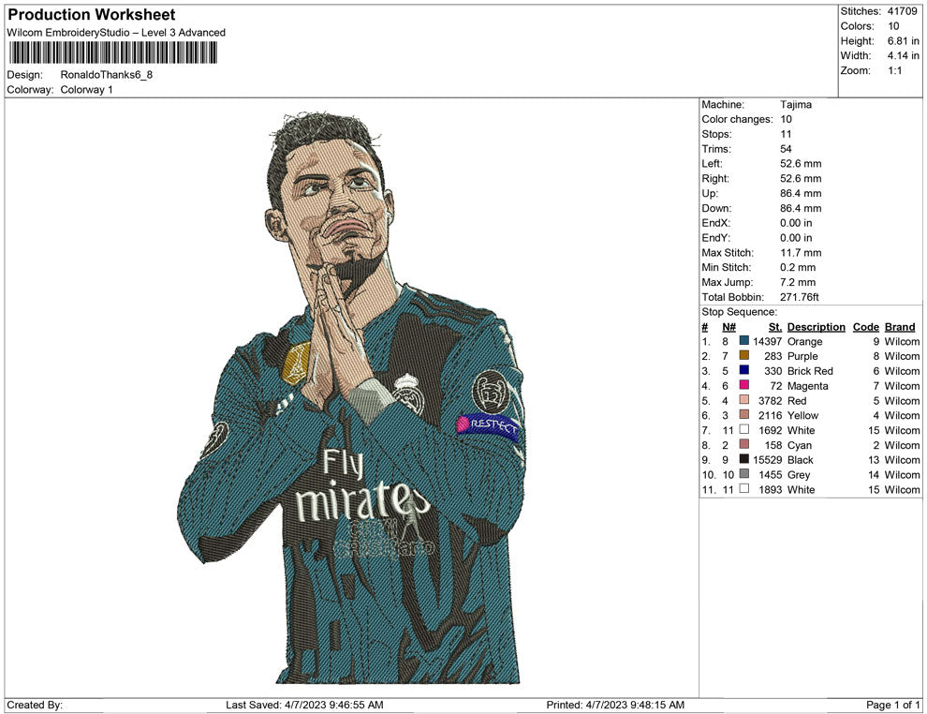Select 'Wilcom EmbroideryStudio – Level 3 Advanced' text
This screenshot has width=927, height=714.
(116, 33)
